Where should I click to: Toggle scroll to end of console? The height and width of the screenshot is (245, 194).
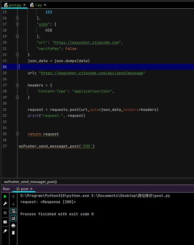pyautogui.click(x=13, y=218)
